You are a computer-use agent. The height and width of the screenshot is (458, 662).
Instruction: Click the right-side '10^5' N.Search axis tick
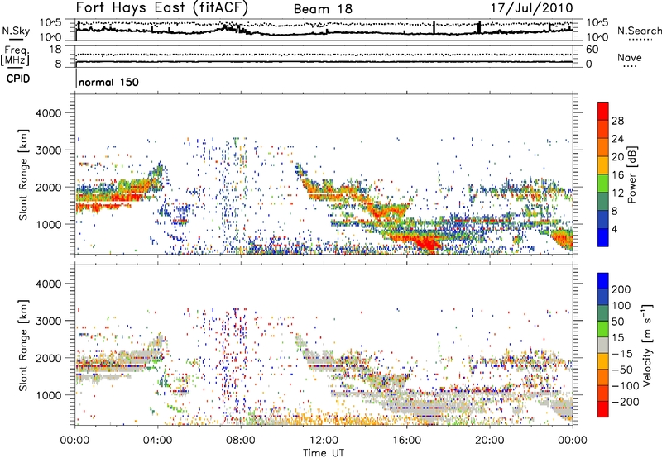(597, 22)
